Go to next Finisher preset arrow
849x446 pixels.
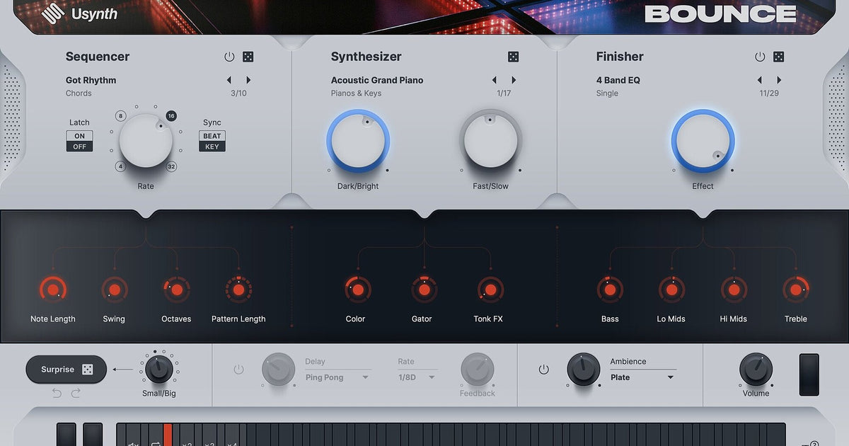click(779, 80)
